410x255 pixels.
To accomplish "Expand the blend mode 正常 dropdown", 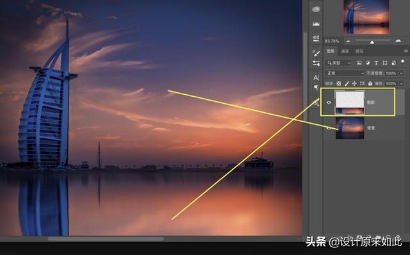I will coord(345,73).
